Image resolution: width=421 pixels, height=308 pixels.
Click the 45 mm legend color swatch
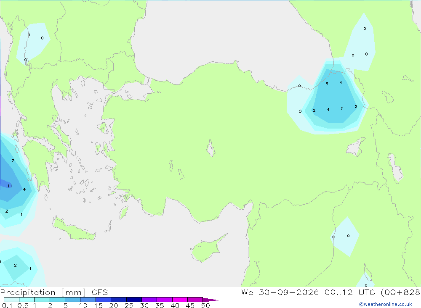pos(195,300)
